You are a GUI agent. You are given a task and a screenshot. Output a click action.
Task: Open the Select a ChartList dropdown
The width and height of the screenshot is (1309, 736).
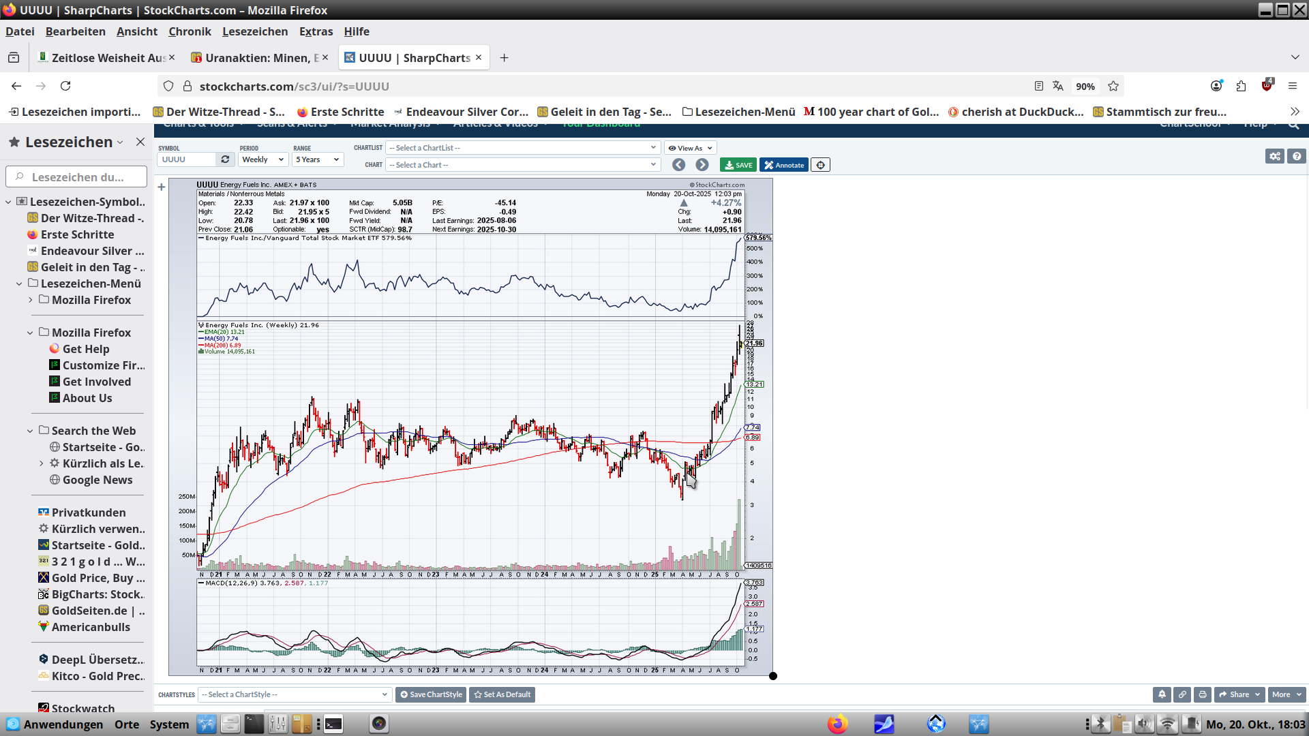tap(523, 148)
